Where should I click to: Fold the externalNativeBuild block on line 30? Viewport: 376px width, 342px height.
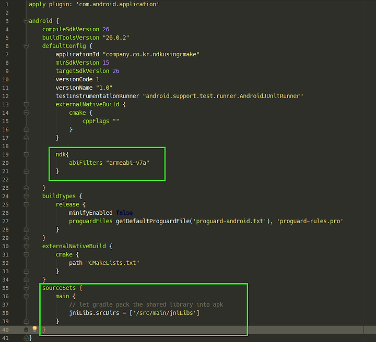click(26, 246)
